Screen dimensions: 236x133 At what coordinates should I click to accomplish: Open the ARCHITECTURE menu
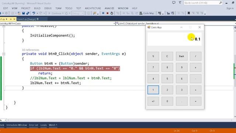[93, 8]
